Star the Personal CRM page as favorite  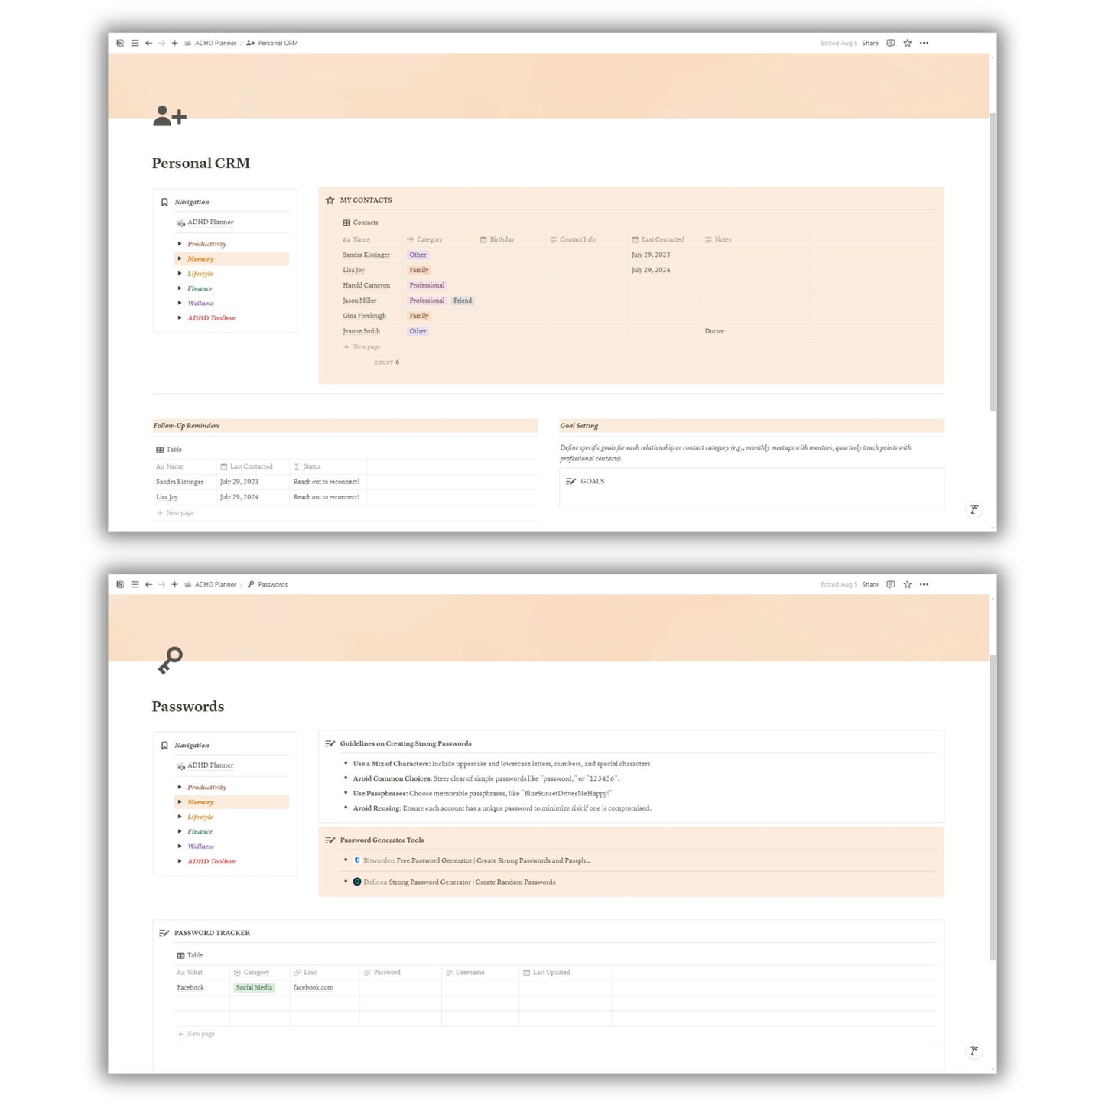[x=907, y=44]
